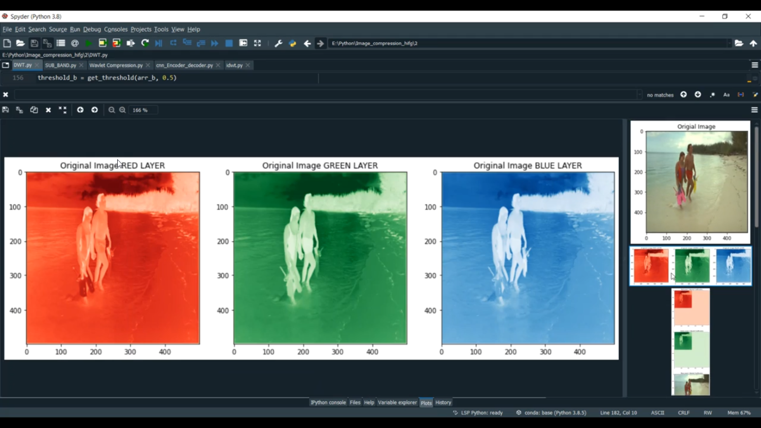
Task: Run the file with the green play icon
Action: pyautogui.click(x=88, y=44)
